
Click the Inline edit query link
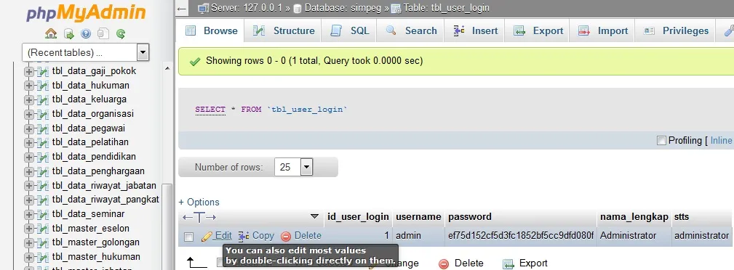pos(721,141)
